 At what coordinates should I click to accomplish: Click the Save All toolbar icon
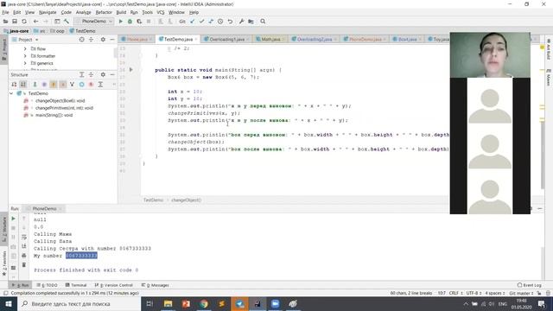[15, 22]
